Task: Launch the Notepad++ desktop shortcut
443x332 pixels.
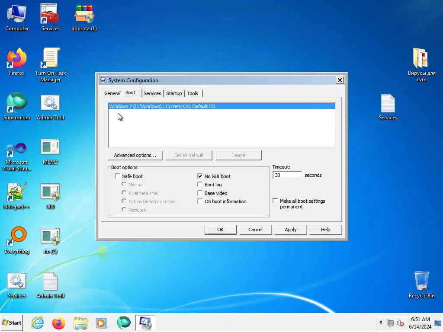Action: 17,196
